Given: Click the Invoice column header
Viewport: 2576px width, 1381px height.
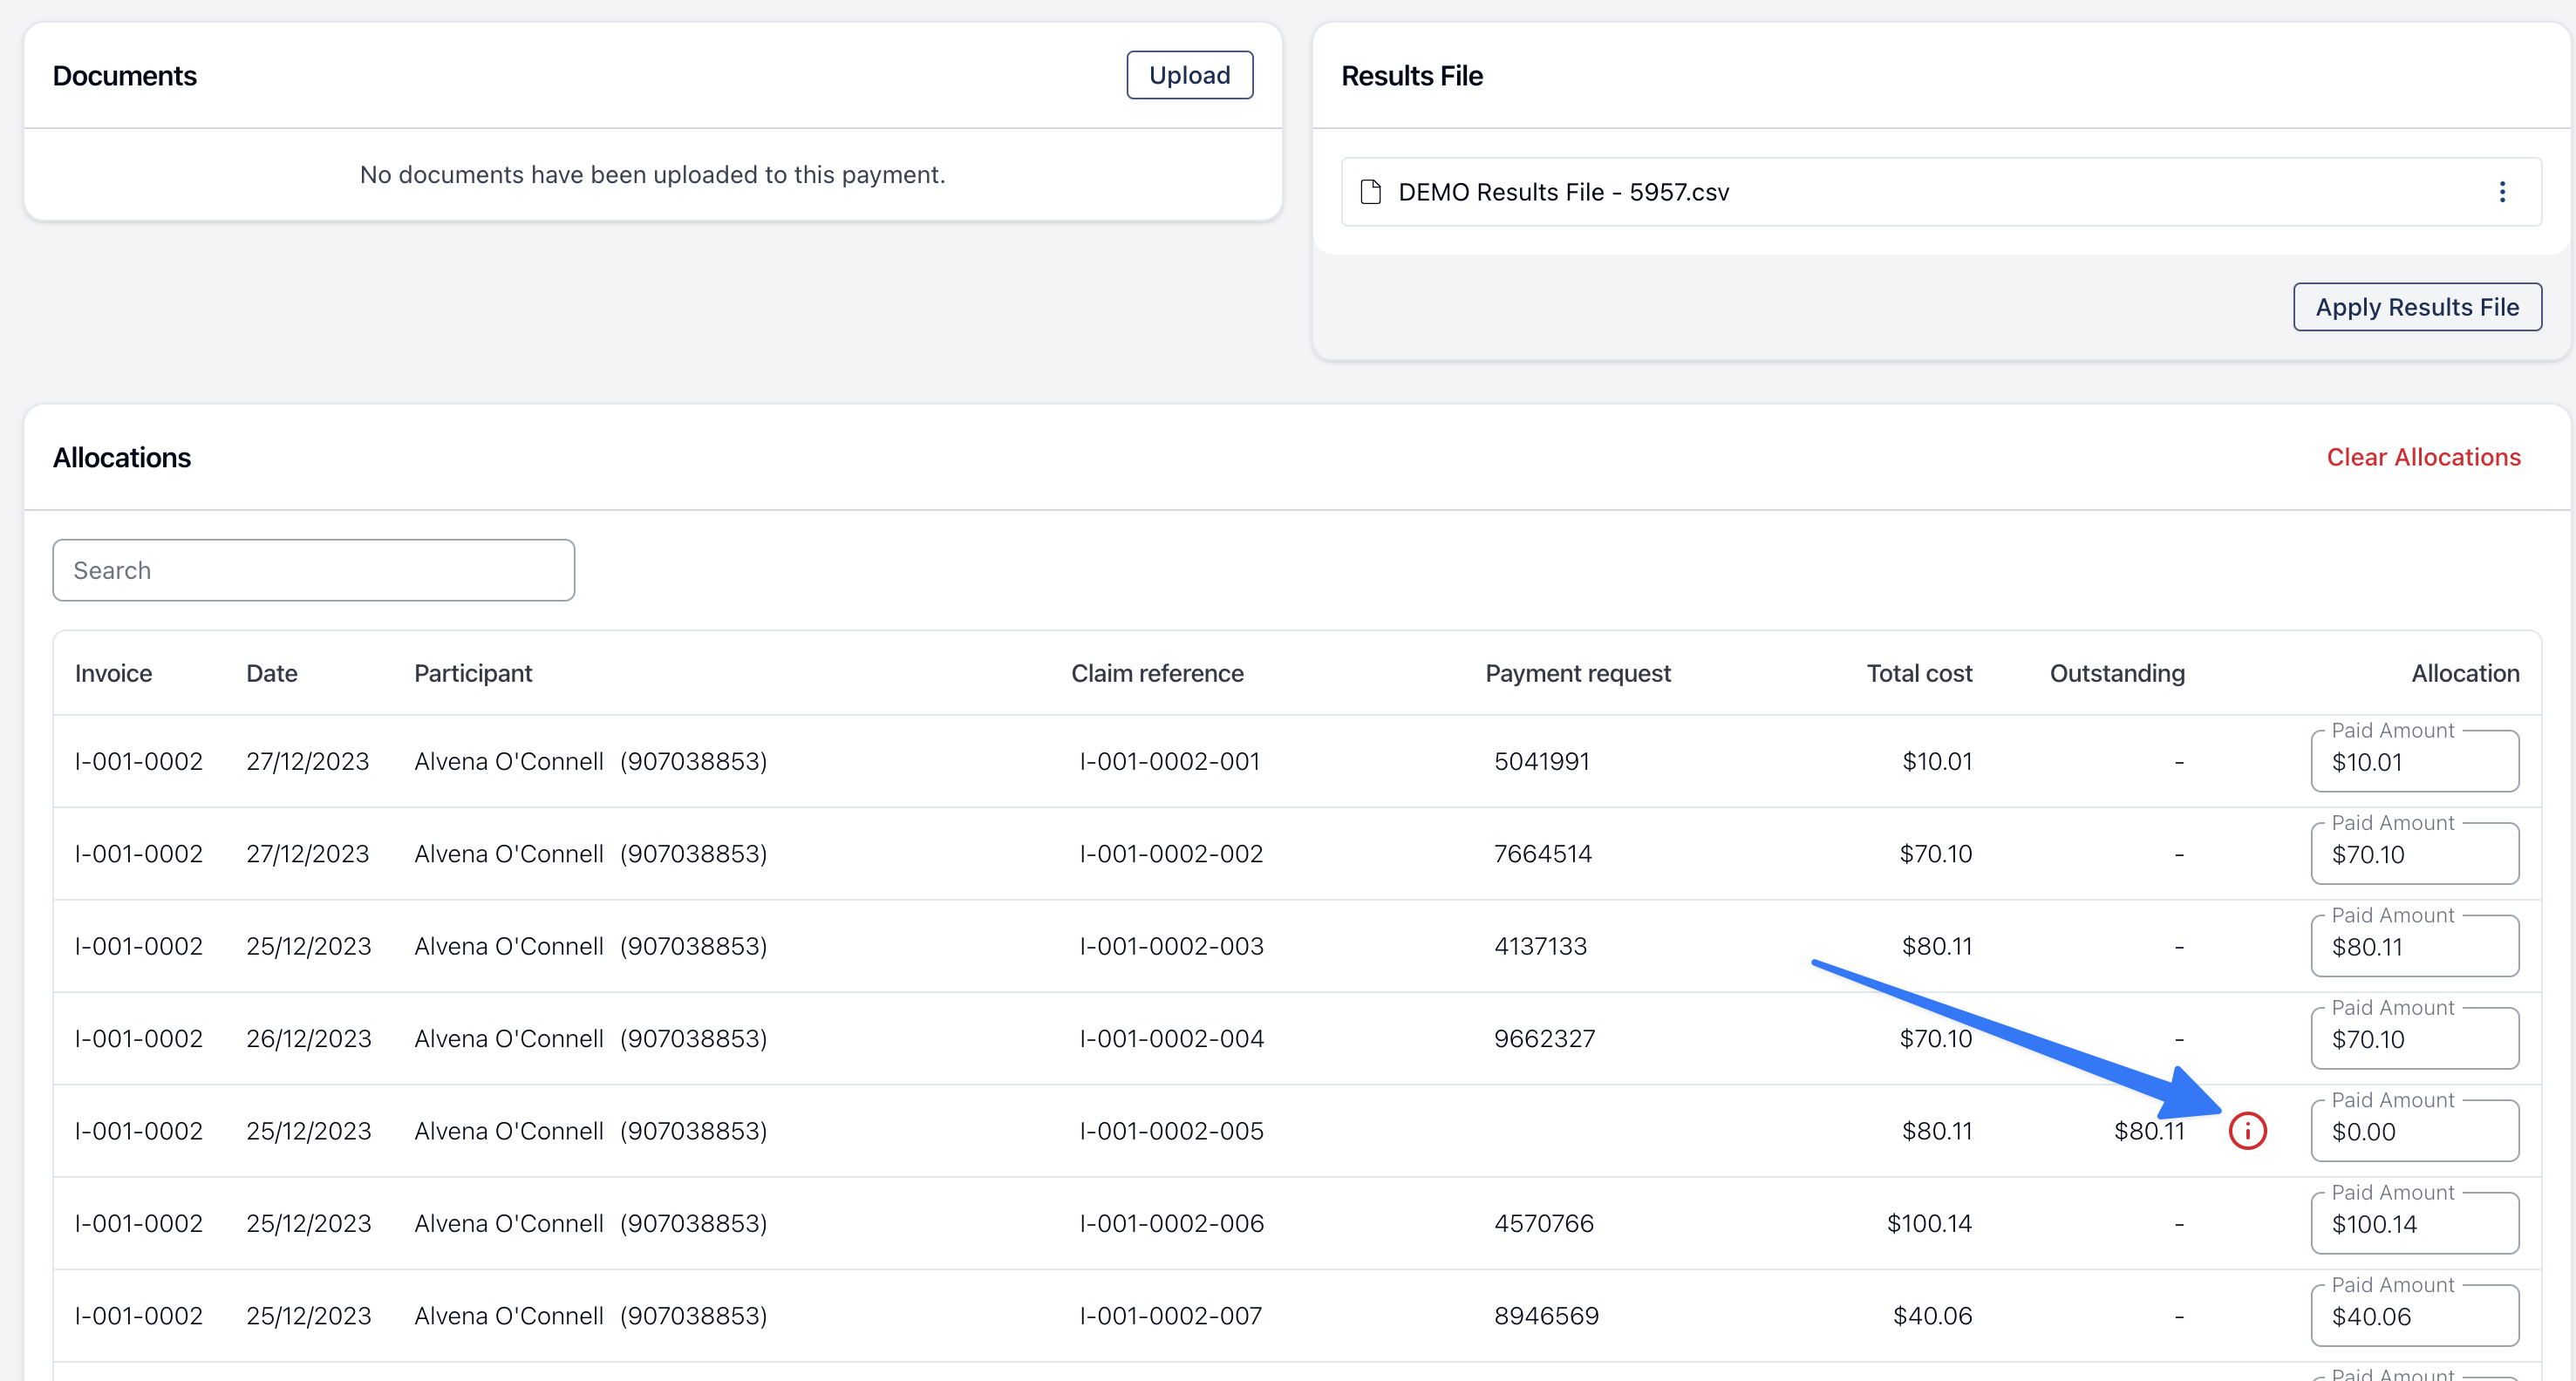Looking at the screenshot, I should (113, 673).
